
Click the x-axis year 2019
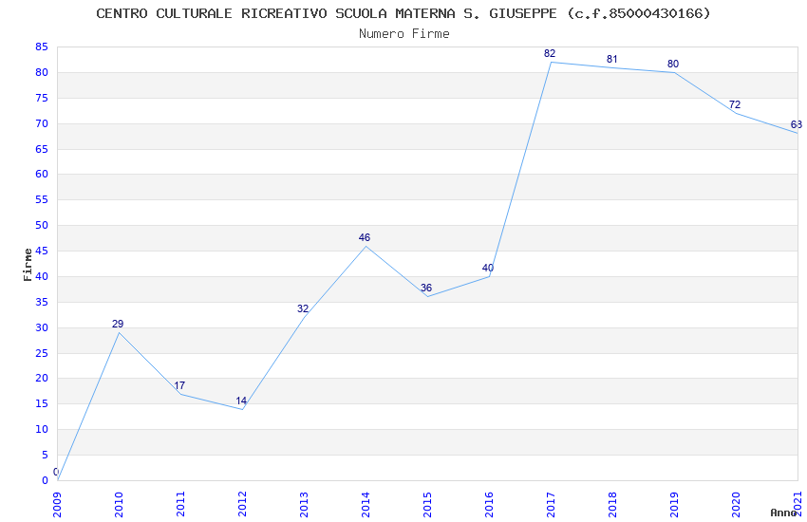[675, 505]
